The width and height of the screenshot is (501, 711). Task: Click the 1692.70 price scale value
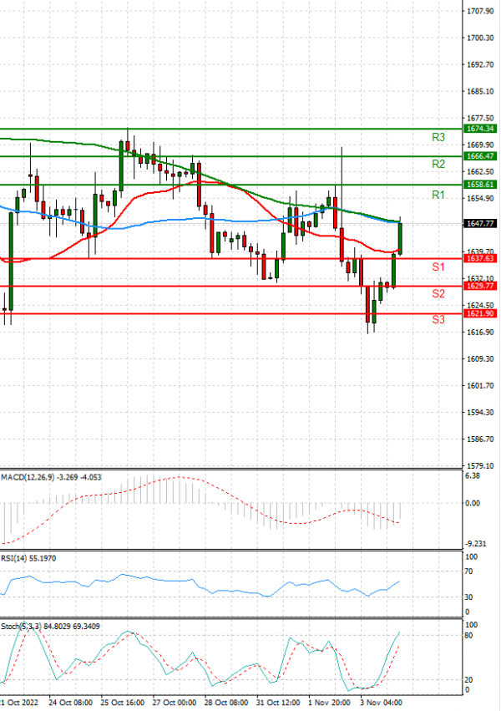(x=480, y=65)
